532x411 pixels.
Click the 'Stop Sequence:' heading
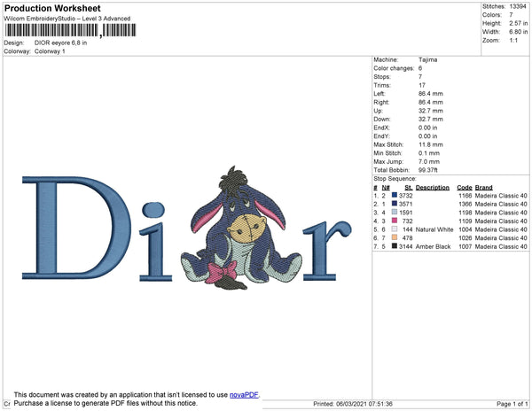395,179
